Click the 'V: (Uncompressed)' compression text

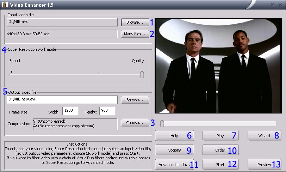(x=49, y=121)
